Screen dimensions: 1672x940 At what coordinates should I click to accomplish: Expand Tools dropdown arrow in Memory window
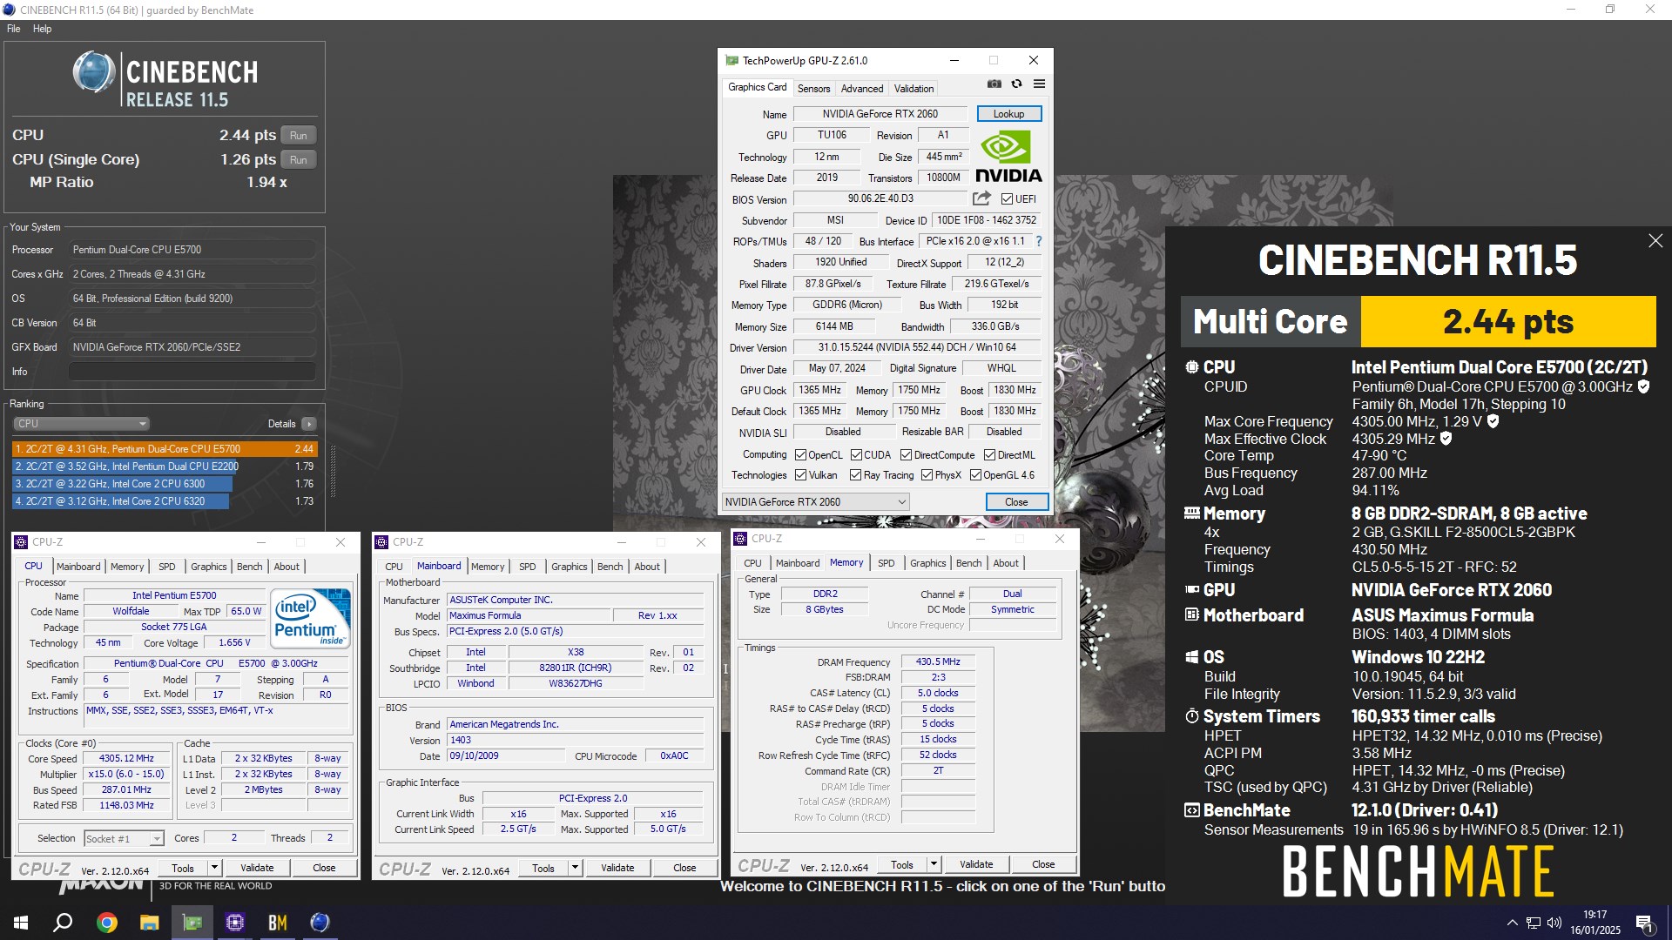click(x=934, y=864)
